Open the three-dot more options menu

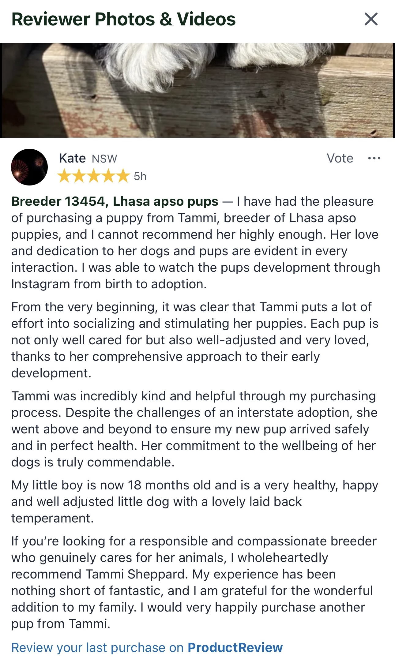[x=374, y=158]
